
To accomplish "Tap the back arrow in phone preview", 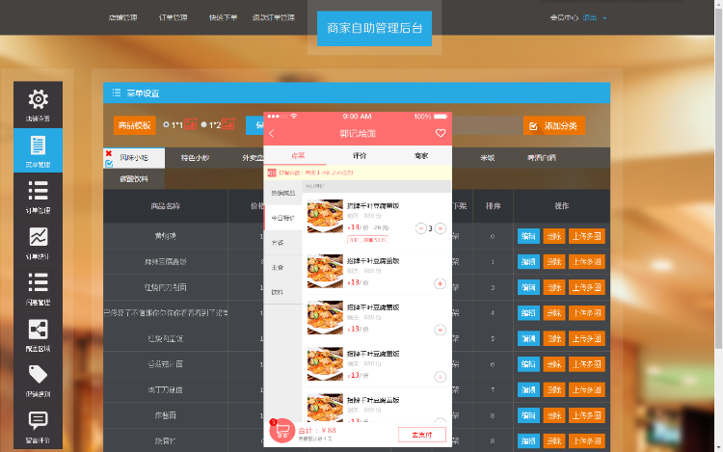I will coord(272,133).
